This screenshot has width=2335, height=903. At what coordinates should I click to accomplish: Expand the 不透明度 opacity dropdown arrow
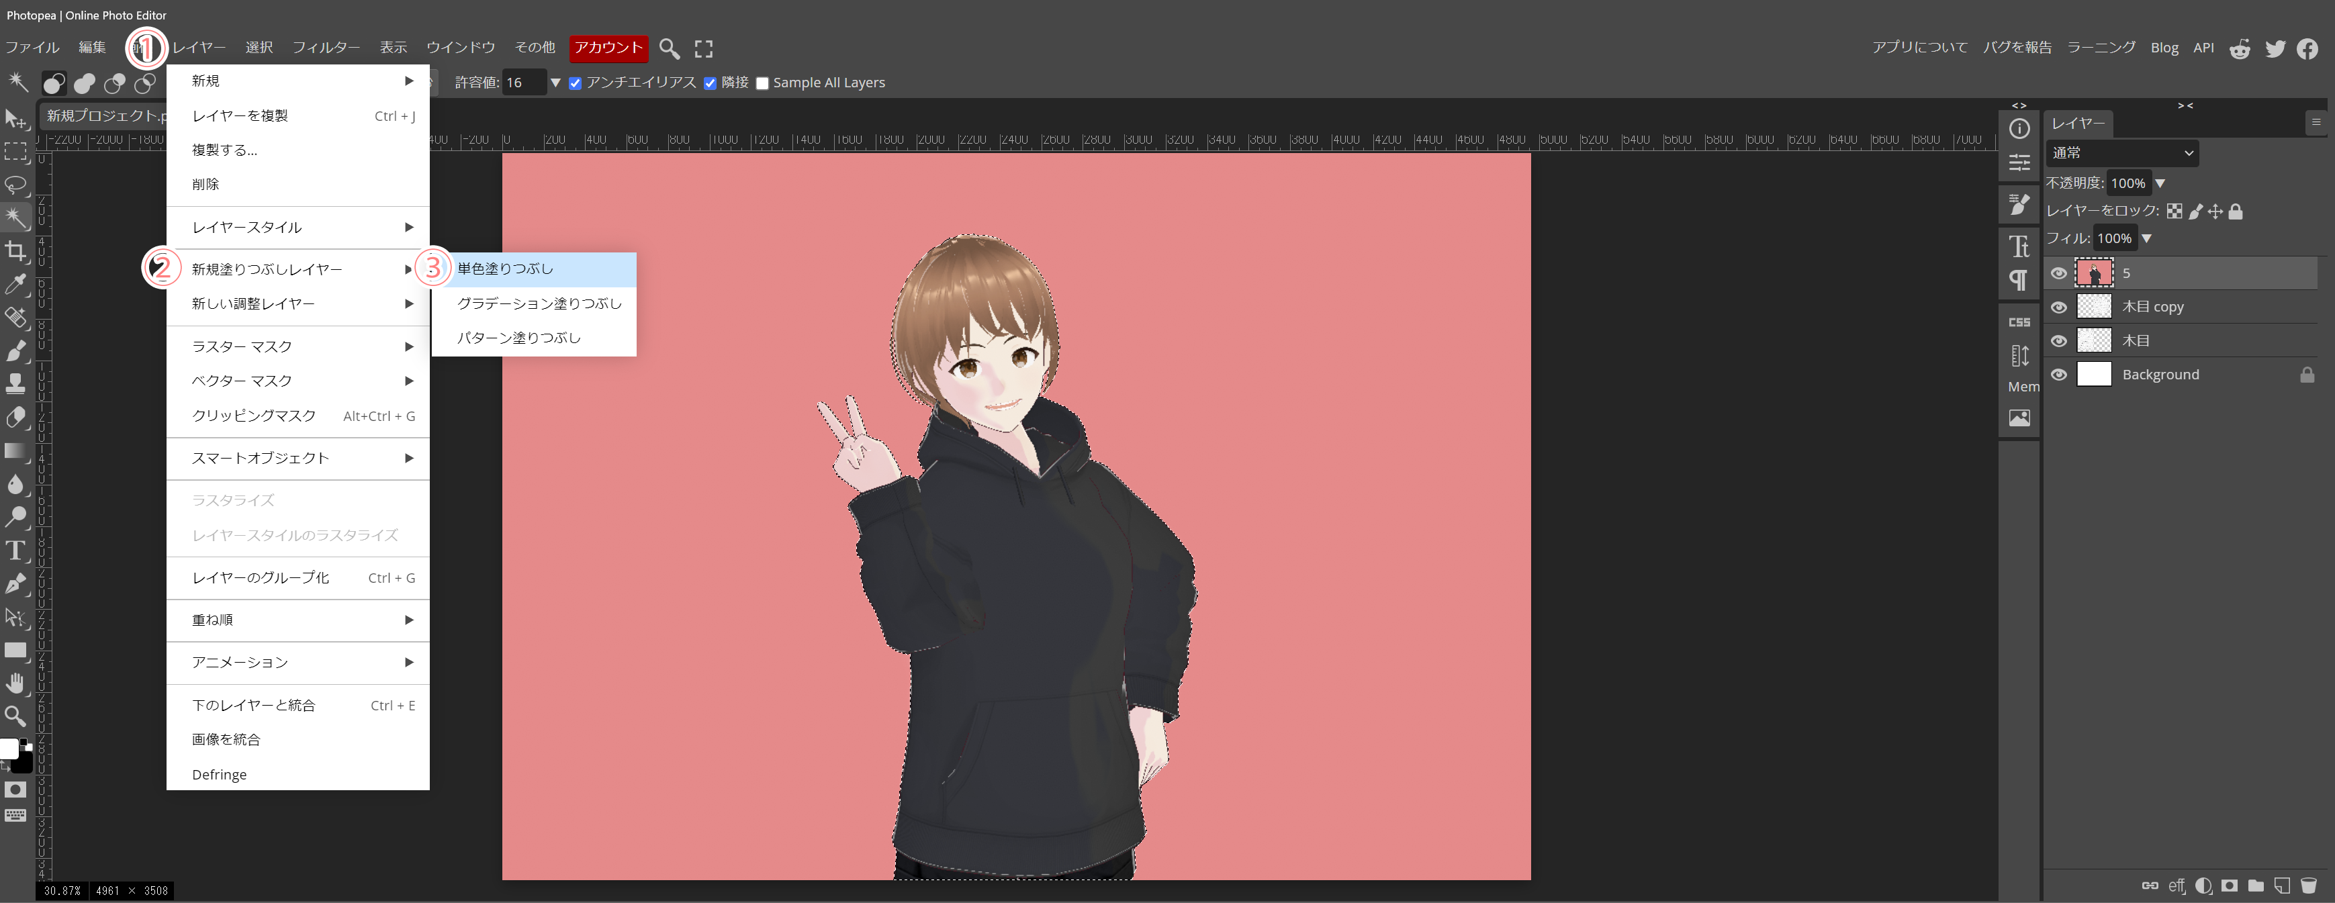pyautogui.click(x=2160, y=183)
